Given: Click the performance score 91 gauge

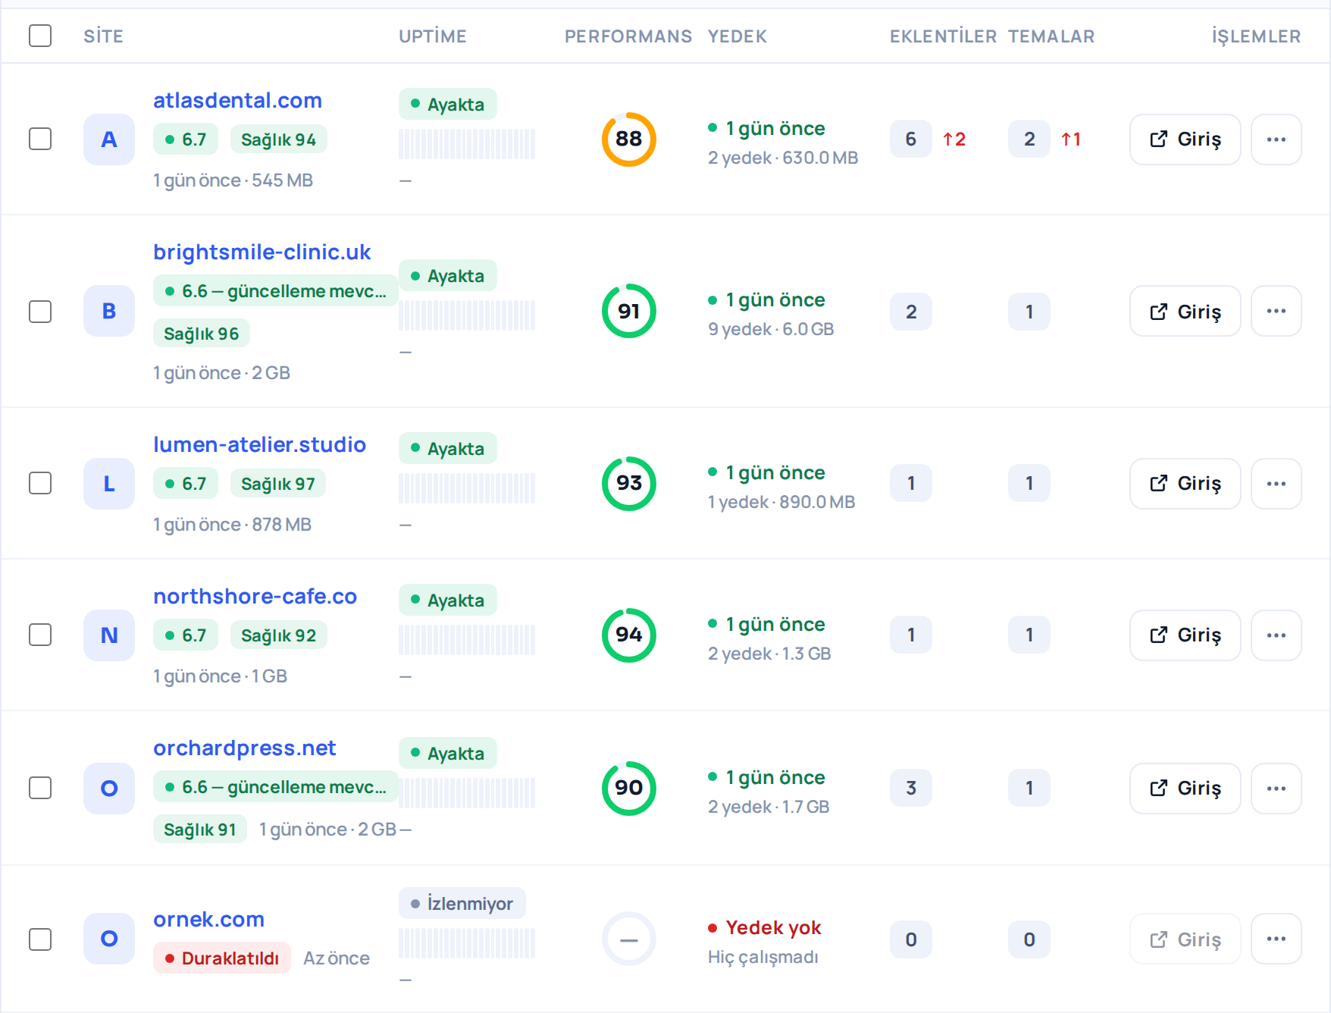Looking at the screenshot, I should coord(629,311).
